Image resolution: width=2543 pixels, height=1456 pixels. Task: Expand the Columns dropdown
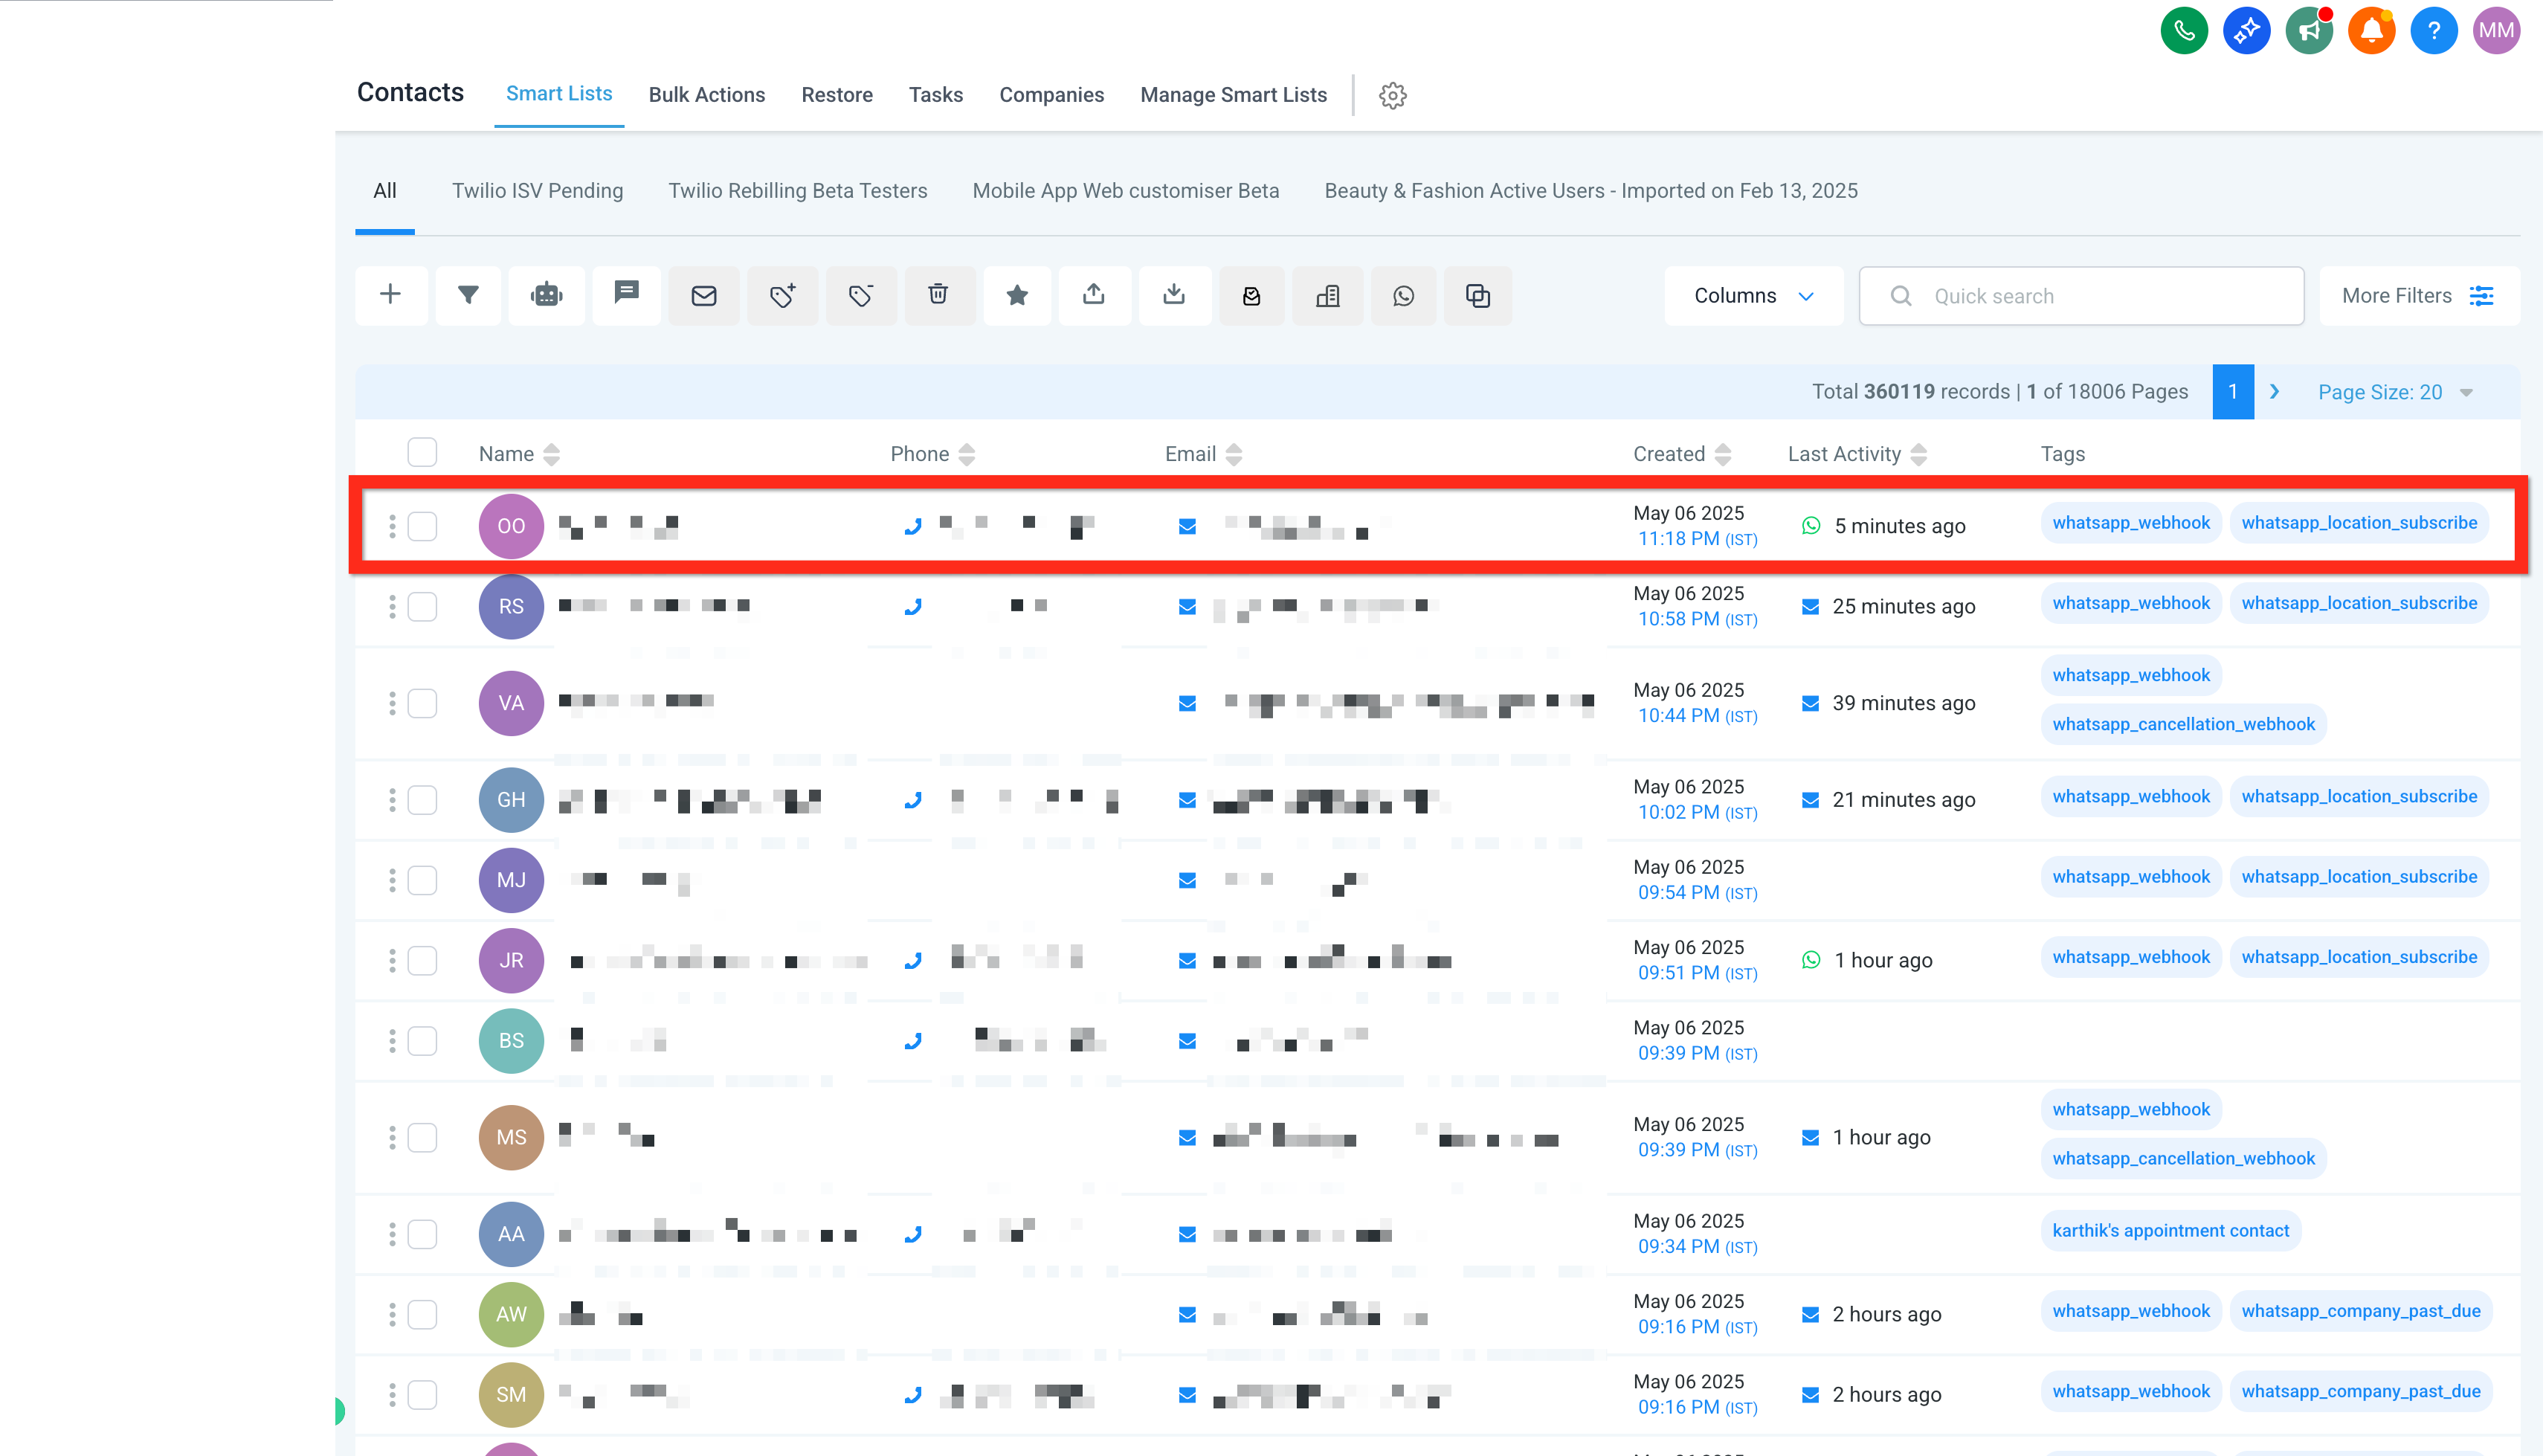point(1753,296)
